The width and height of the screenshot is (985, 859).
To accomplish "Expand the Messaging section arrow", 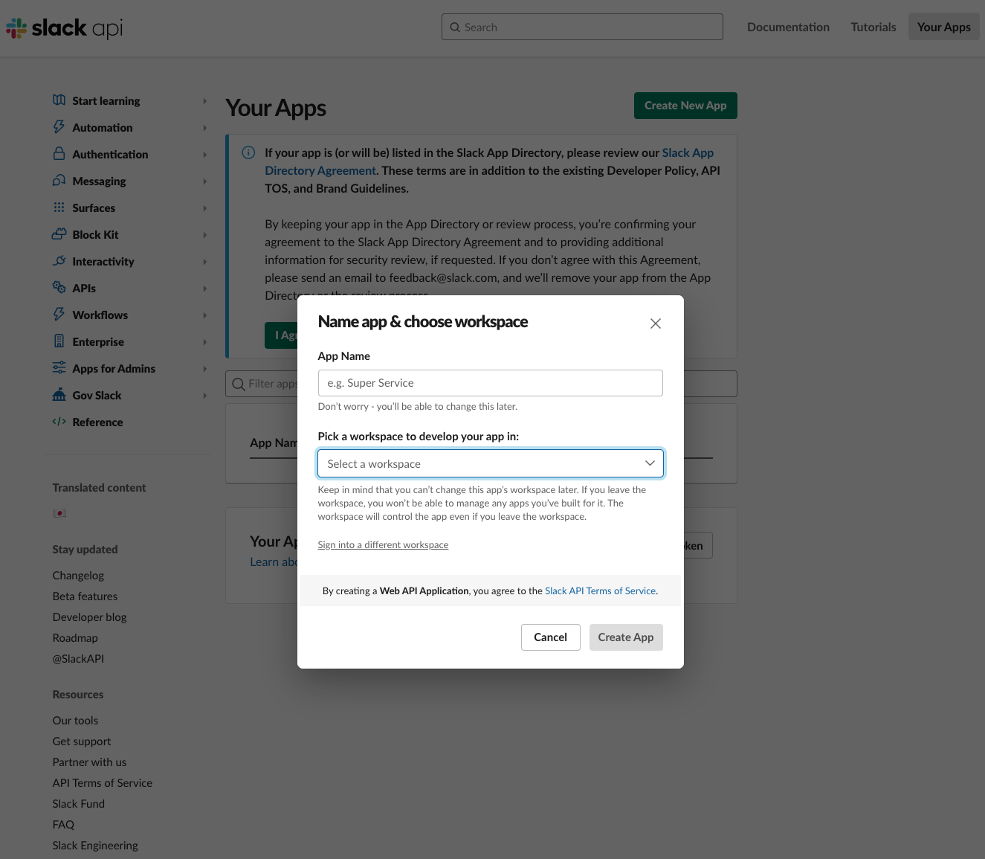I will (x=204, y=181).
